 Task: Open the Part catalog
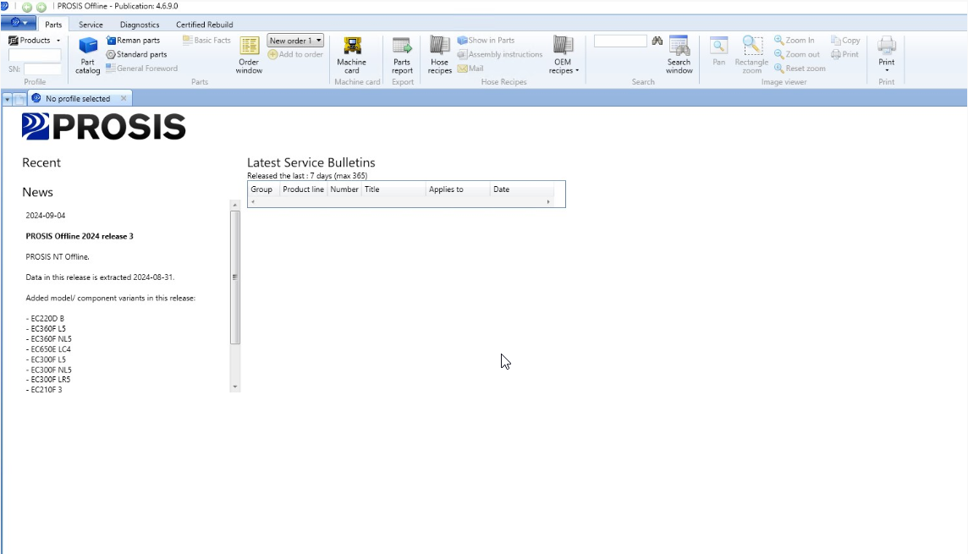click(x=88, y=55)
